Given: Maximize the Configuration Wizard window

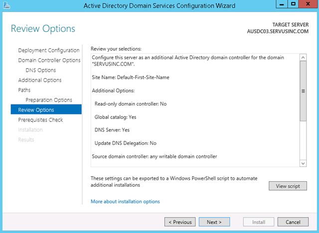Looking at the screenshot, I should pos(293,4).
